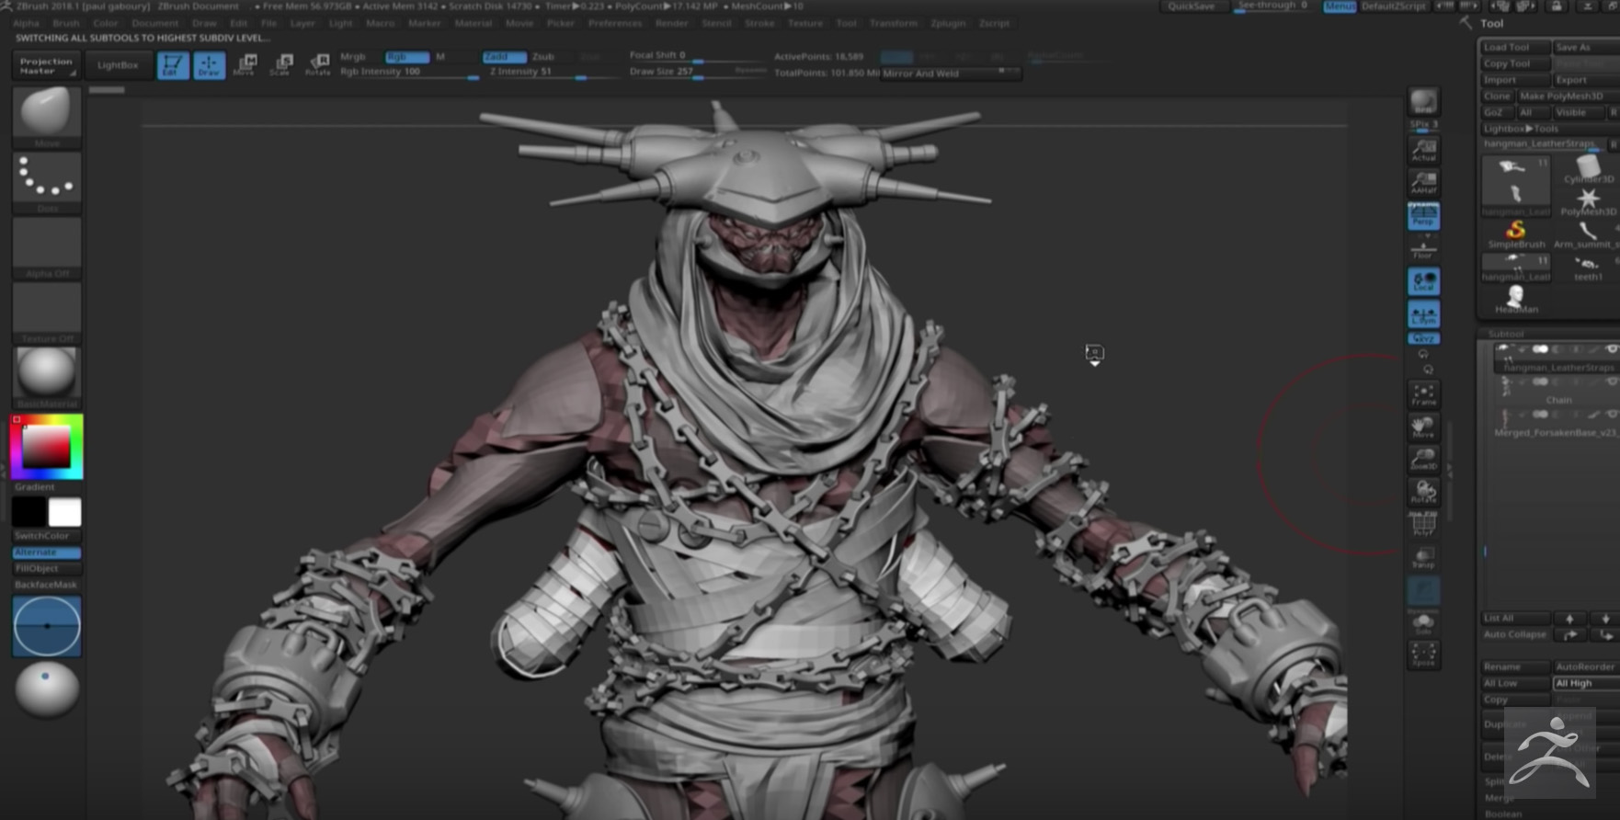This screenshot has width=1620, height=820.
Task: Click the All Low button
Action: tap(1514, 683)
